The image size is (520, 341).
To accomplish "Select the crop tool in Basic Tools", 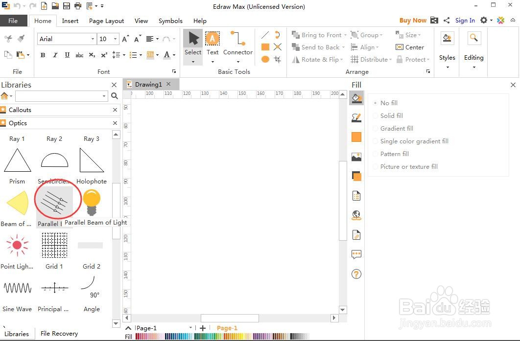I will pos(278,59).
